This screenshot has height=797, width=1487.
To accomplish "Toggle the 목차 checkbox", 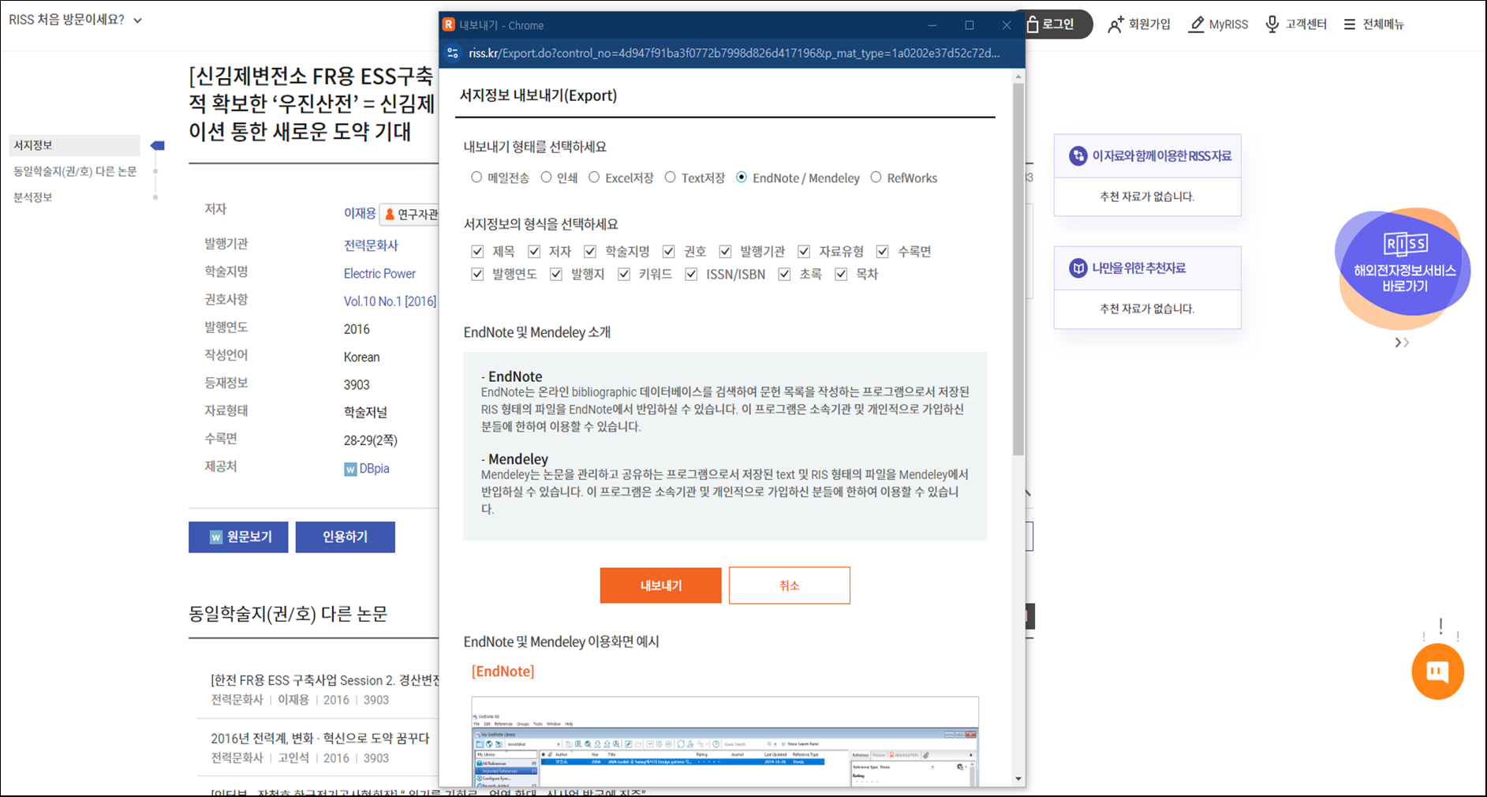I will pos(841,274).
